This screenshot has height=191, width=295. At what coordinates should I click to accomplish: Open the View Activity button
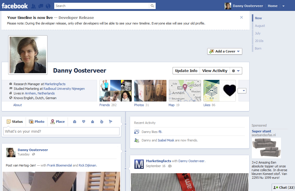[x=215, y=71]
